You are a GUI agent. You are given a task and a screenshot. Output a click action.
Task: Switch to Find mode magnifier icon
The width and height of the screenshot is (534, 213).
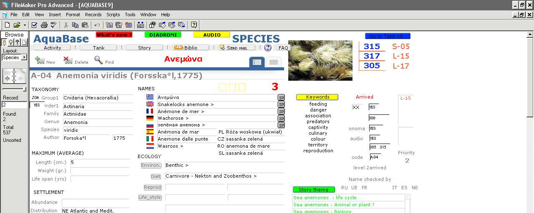click(11, 42)
